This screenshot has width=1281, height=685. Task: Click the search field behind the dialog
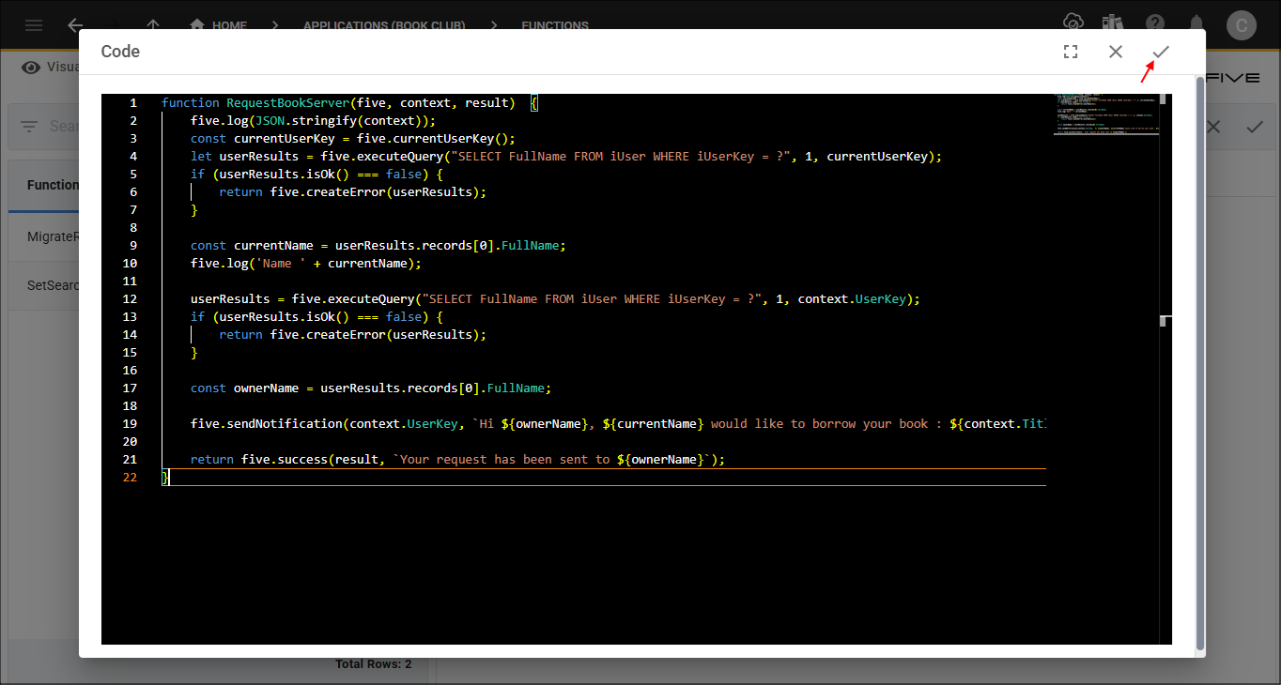[64, 126]
